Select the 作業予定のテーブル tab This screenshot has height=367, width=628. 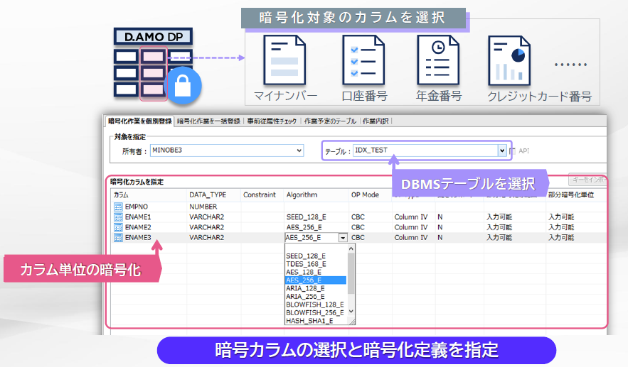point(330,121)
